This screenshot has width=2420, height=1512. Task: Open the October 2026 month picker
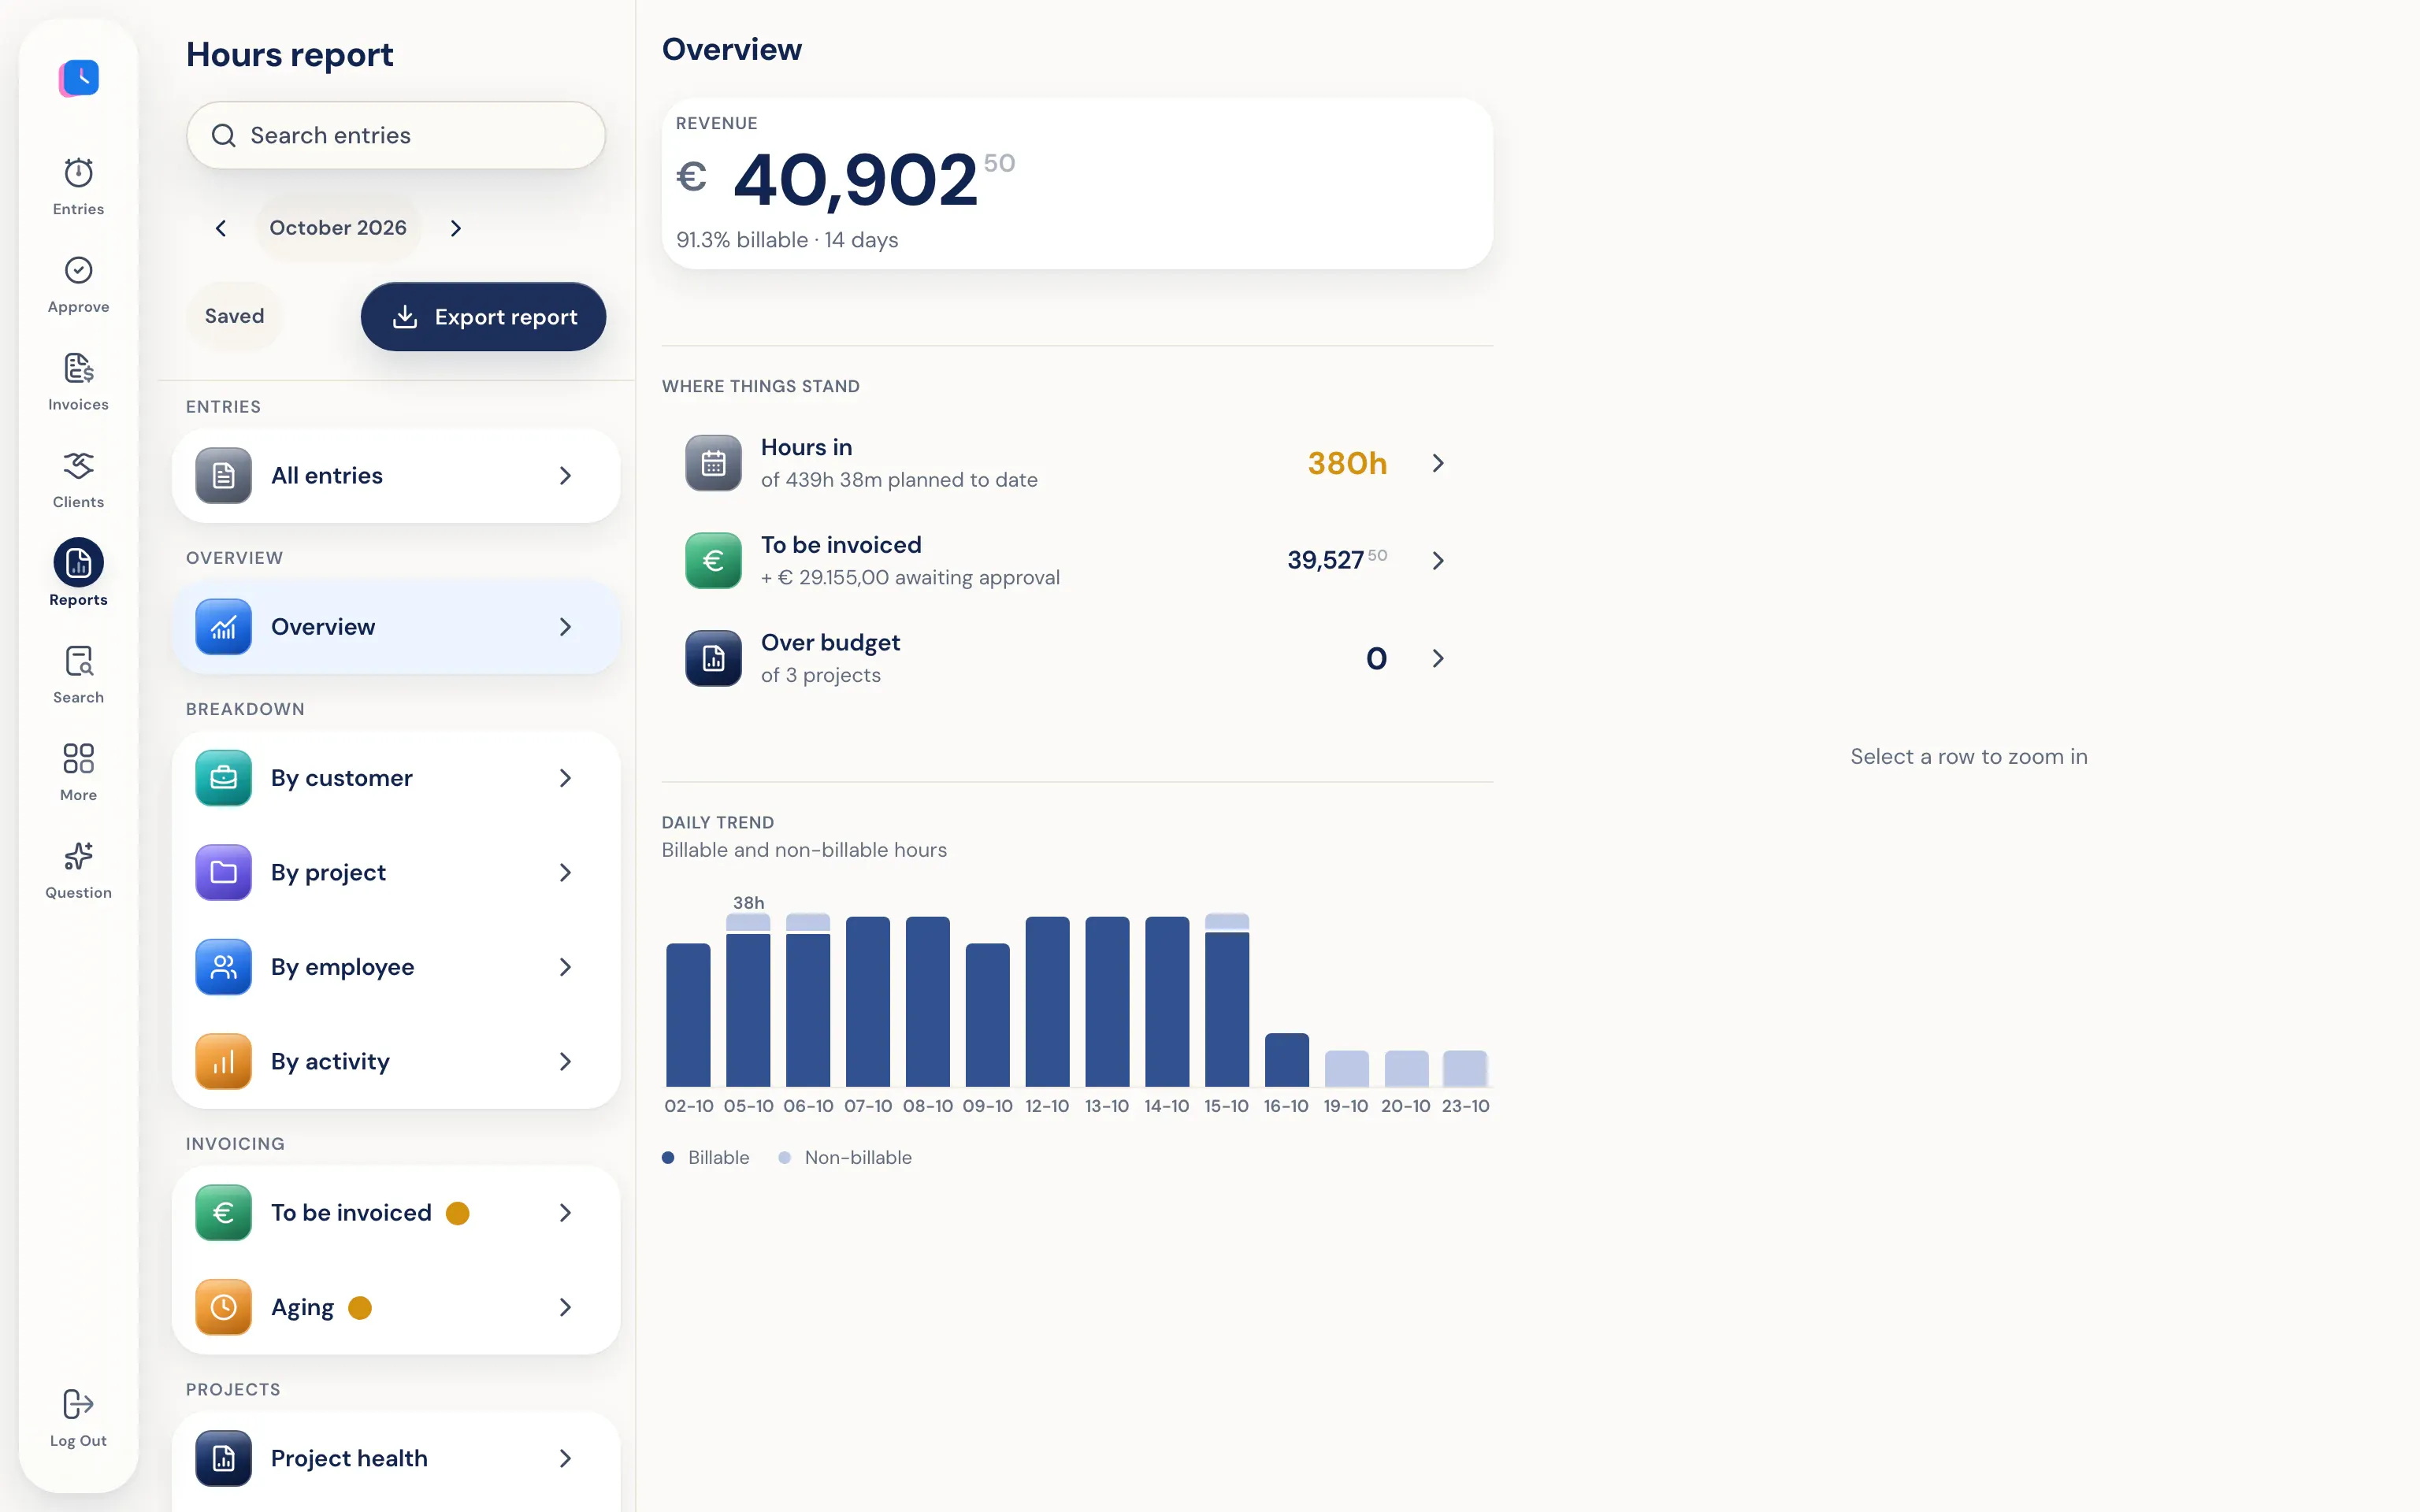click(338, 228)
